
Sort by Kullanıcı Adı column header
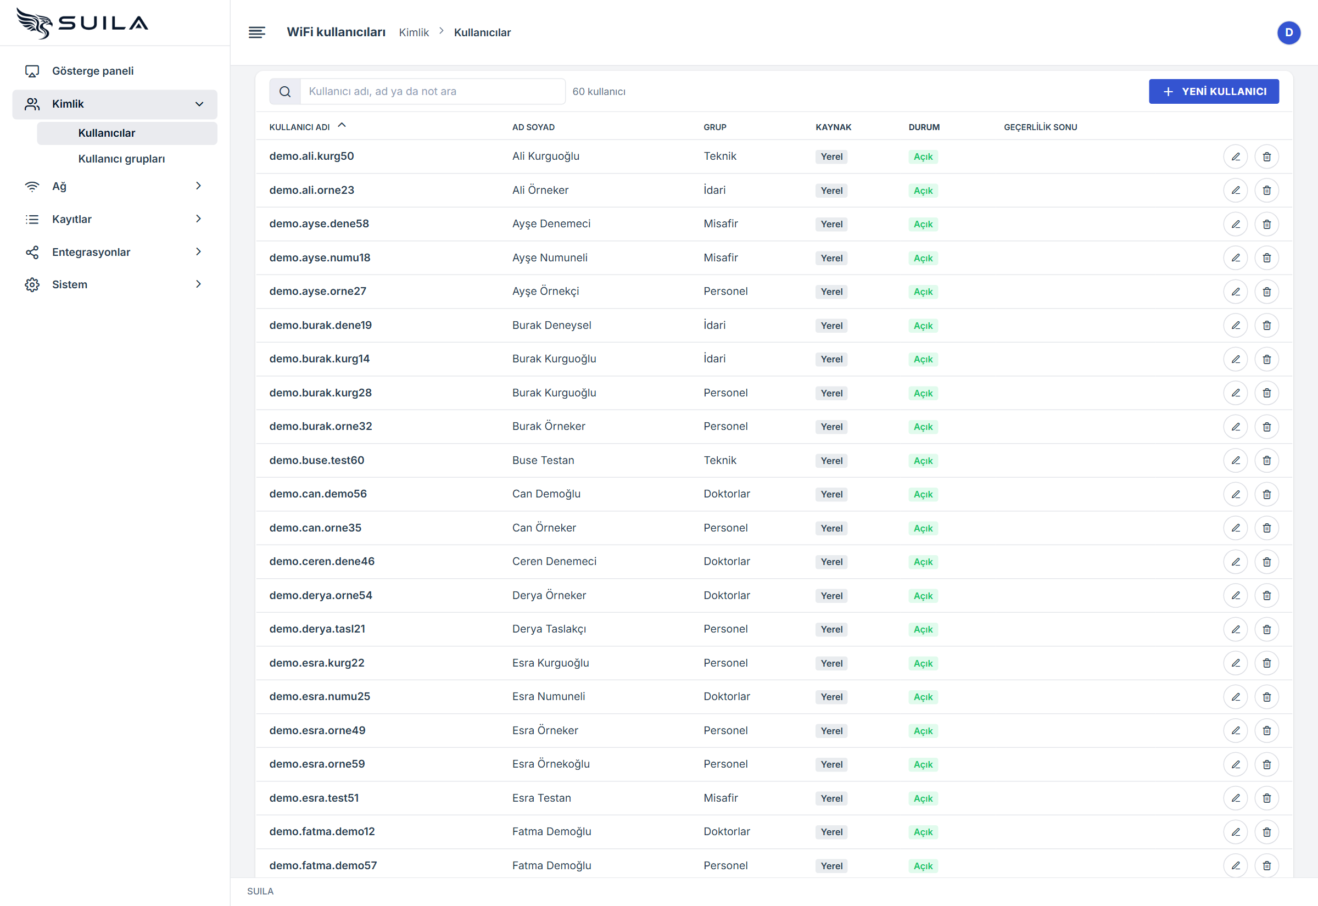pos(307,127)
